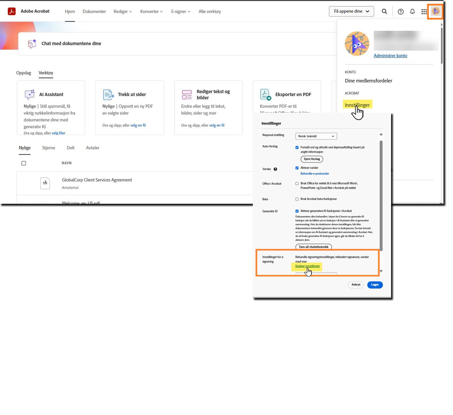Click Chat med dokumentene dine text
The image size is (453, 415).
click(71, 43)
